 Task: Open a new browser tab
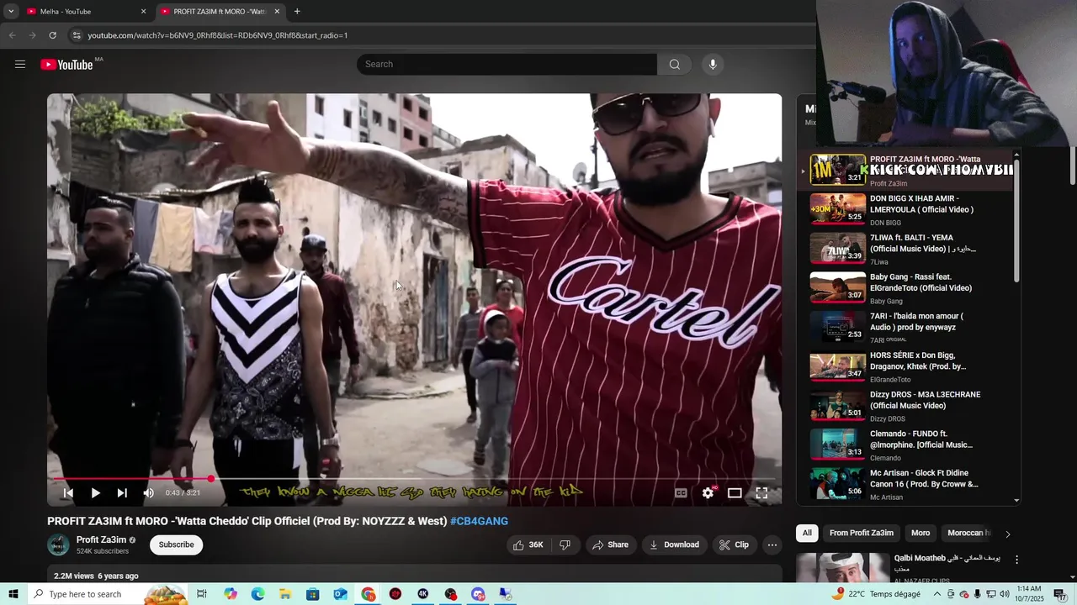click(297, 12)
